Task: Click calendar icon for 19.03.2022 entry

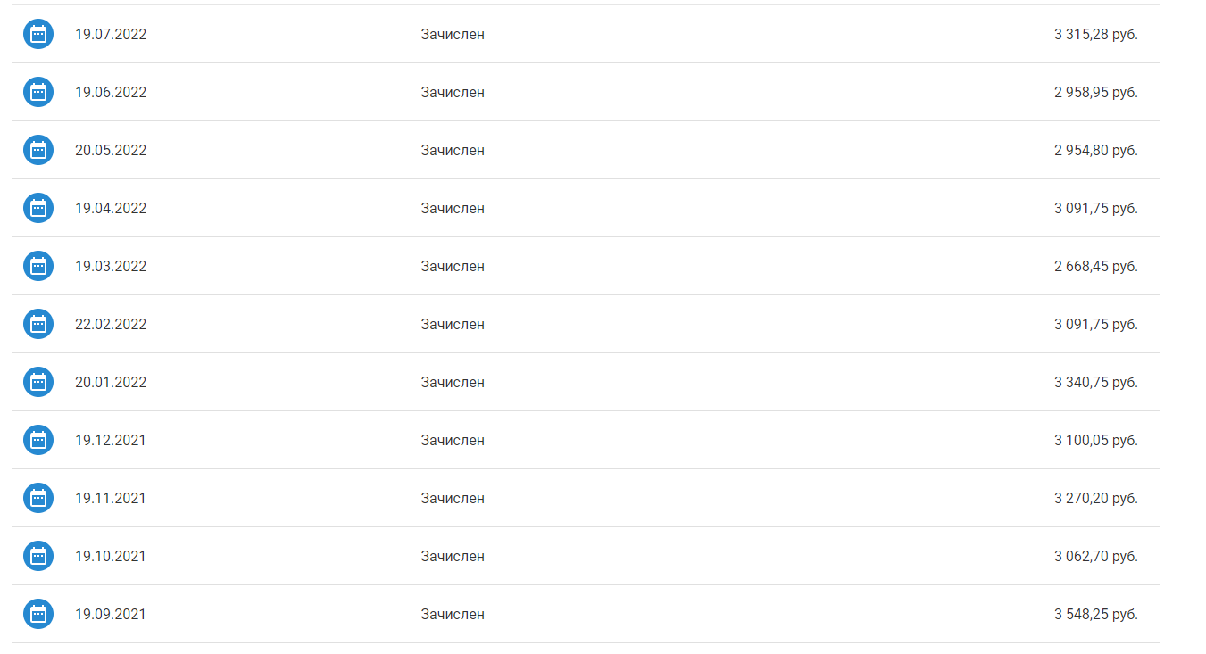Action: pyautogui.click(x=38, y=266)
